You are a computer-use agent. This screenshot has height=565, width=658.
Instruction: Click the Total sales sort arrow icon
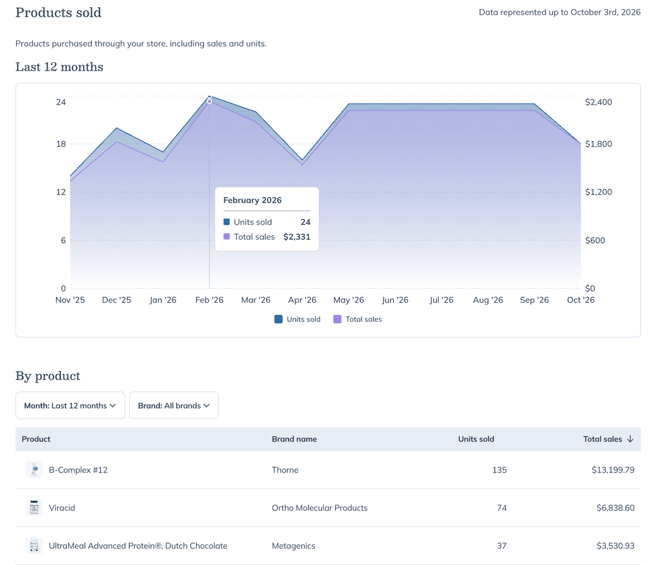point(630,439)
